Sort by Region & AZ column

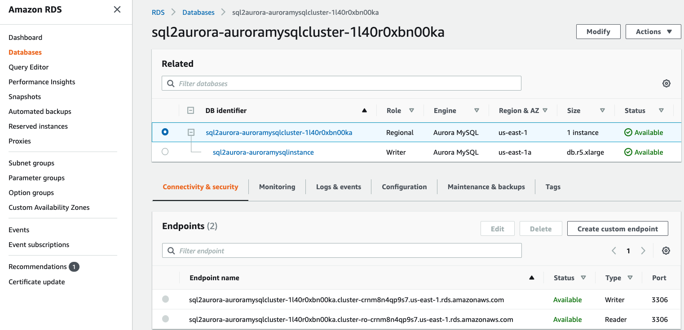545,110
